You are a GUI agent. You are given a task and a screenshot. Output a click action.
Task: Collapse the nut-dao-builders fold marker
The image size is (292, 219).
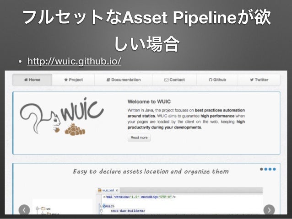(x=102, y=211)
